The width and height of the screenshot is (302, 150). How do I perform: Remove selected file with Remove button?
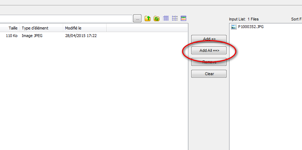tap(209, 62)
